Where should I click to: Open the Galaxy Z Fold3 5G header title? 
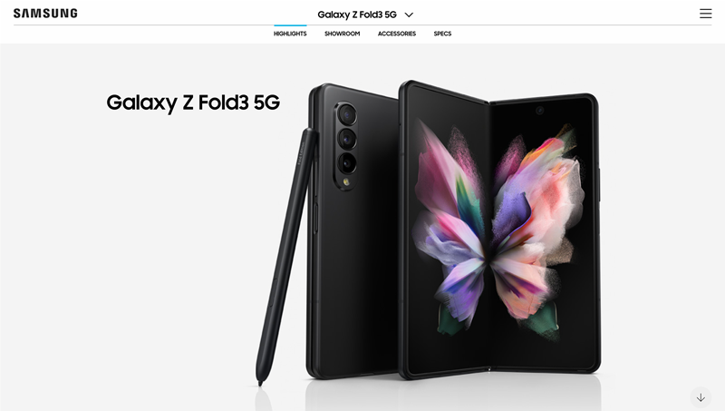click(357, 15)
